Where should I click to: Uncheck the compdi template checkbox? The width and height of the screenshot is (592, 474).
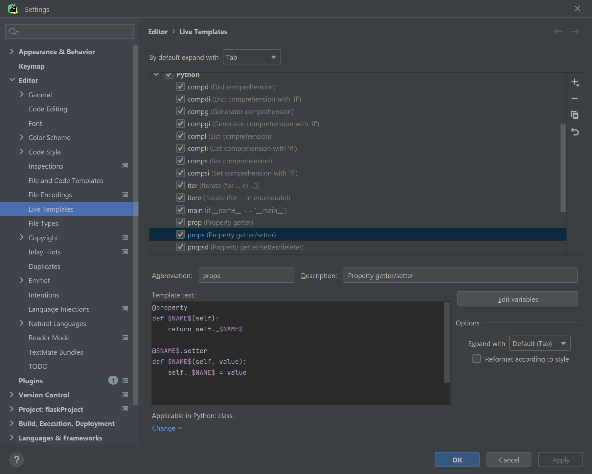[180, 99]
